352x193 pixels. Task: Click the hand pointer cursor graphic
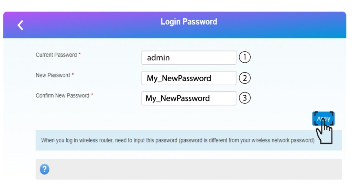[324, 131]
